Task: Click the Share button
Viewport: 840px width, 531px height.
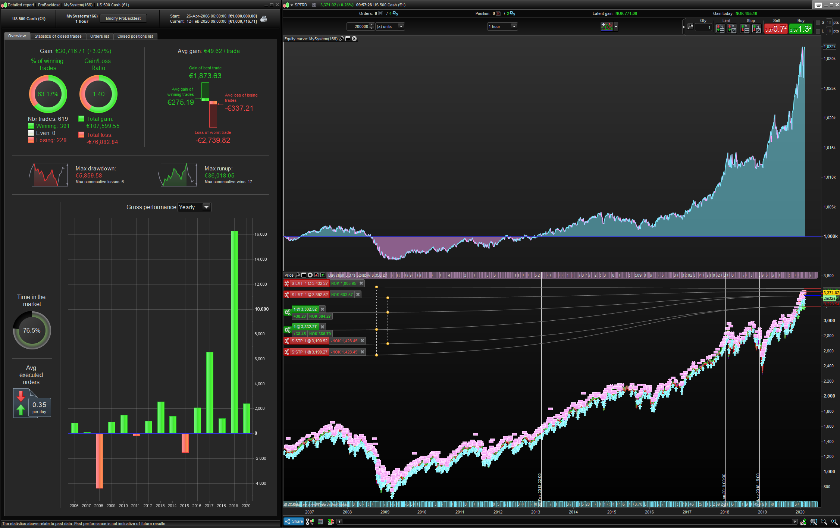Action: [x=294, y=521]
